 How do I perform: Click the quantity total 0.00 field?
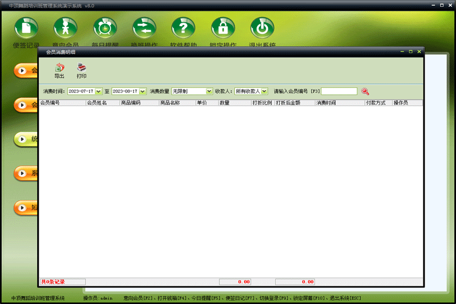coord(235,282)
